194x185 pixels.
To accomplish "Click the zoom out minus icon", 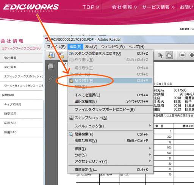I will 182,55.
